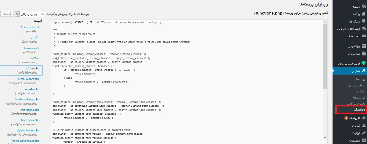Image resolution: width=367 pixels, height=144 pixels.
Task: Click the Zephyr theme diamond icon
Action: coord(364,64)
